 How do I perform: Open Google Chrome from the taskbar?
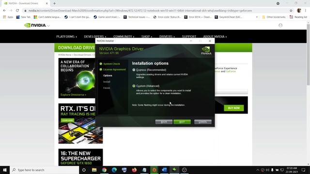pos(104,170)
